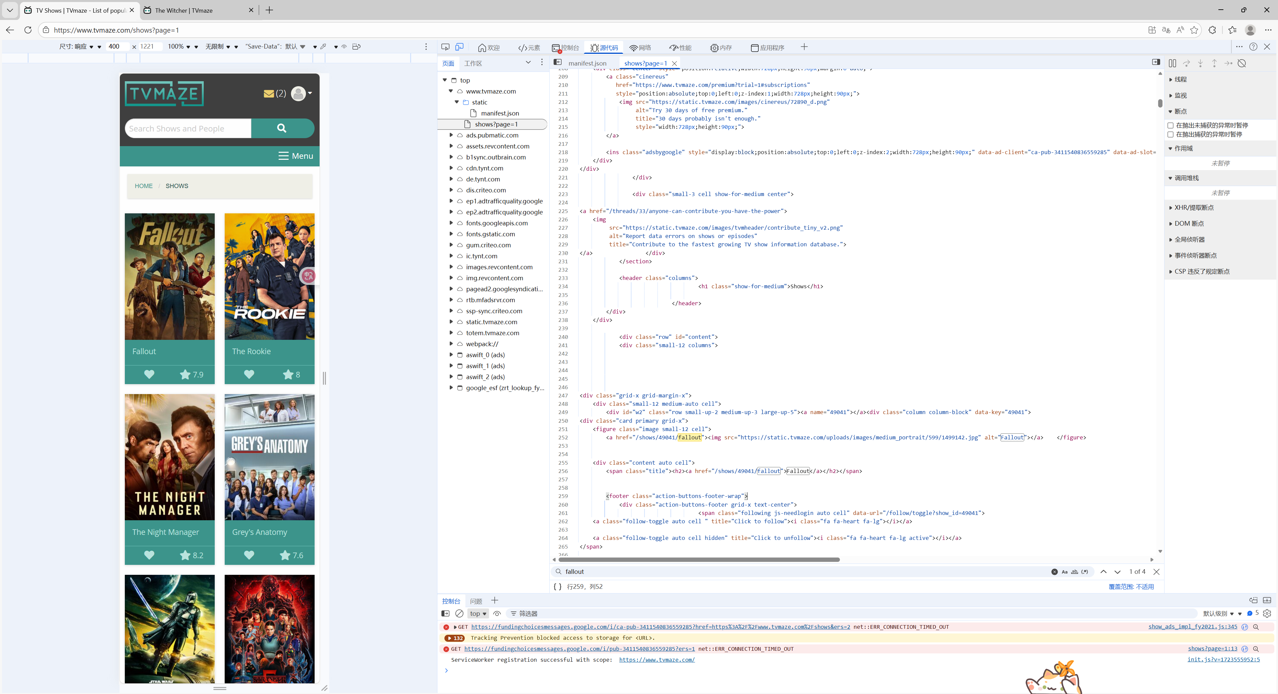Click the Search Shows and People field
The height and width of the screenshot is (694, 1278).
(187, 128)
